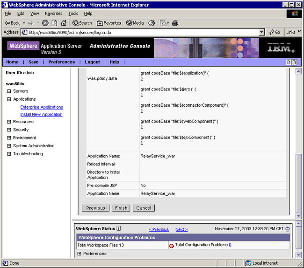304x268 pixels.
Task: Click the page icon in address bar
Action: [x=24, y=32]
